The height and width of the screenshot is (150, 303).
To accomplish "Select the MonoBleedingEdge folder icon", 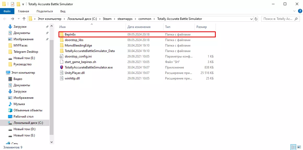I will pos(62,45).
